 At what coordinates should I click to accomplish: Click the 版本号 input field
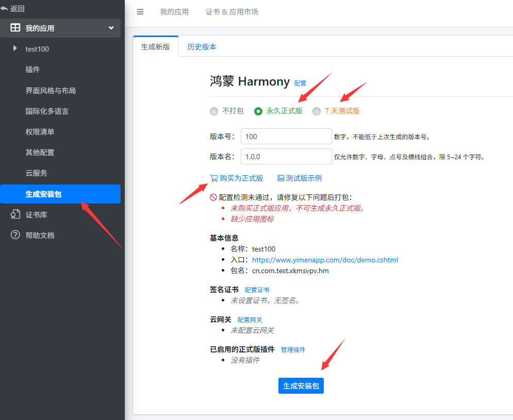click(286, 137)
